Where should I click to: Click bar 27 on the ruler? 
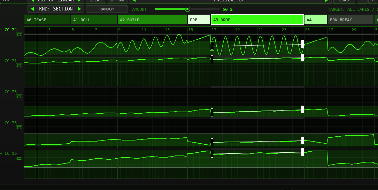coord(331,30)
